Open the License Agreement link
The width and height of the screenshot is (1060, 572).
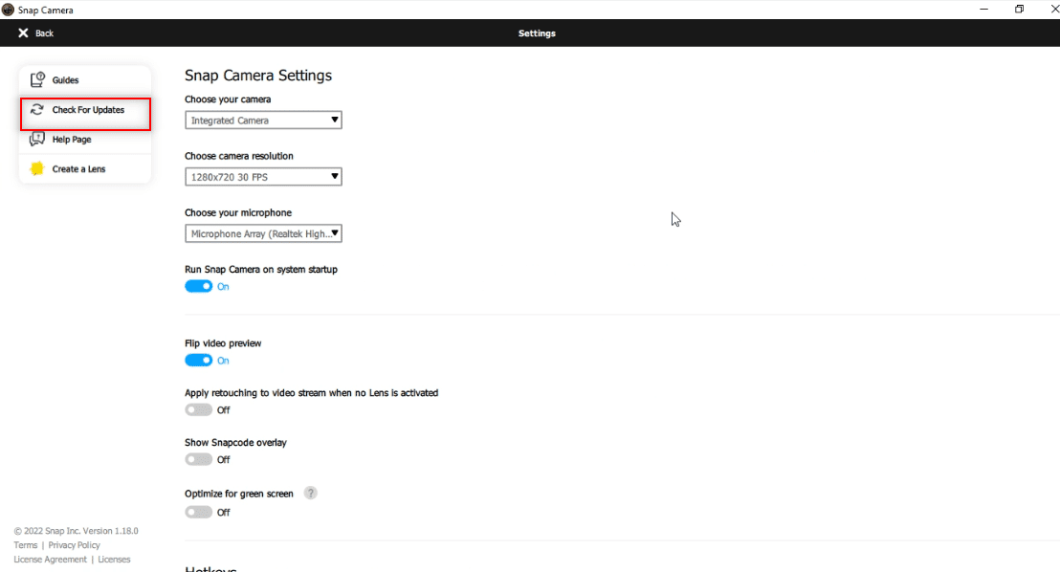coord(50,560)
